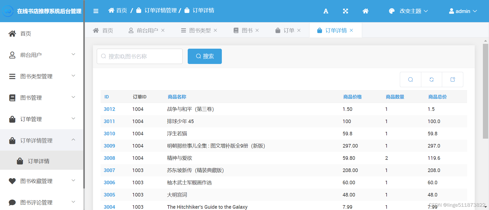This screenshot has width=489, height=210.
Task: Click The Hitchhiker's Guide to the Galaxy cell
Action: pos(207,207)
